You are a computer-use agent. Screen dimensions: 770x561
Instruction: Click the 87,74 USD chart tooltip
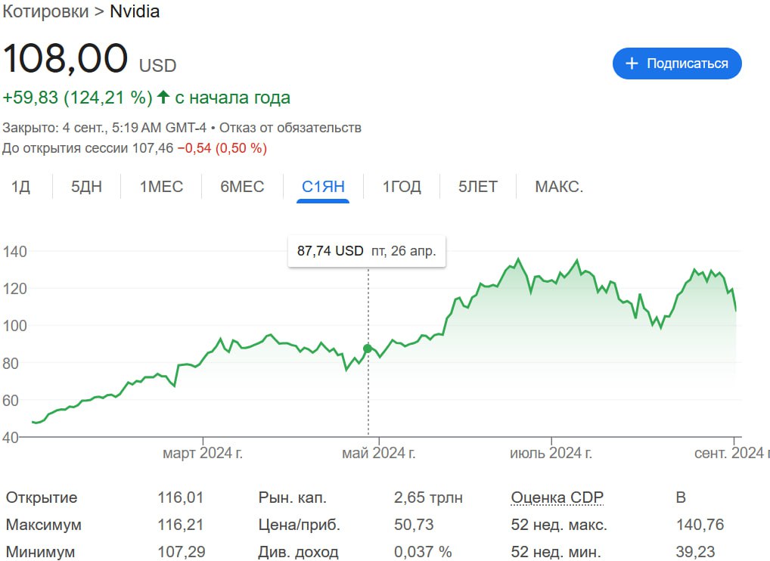[x=366, y=251]
